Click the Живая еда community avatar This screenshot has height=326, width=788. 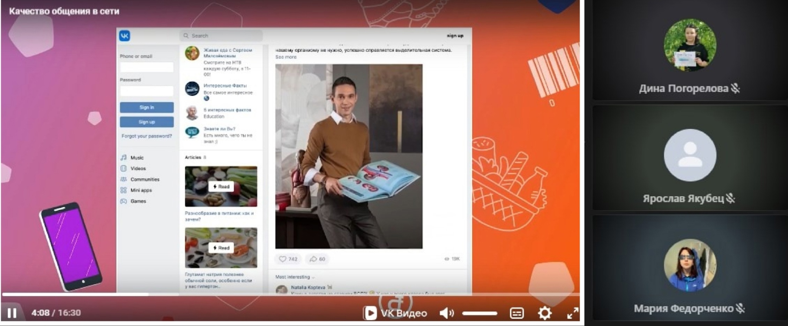[x=192, y=53]
